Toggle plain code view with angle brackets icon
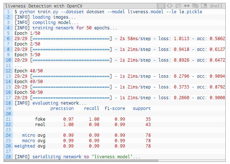The width and height of the screenshot is (230, 164). (x=169, y=6)
